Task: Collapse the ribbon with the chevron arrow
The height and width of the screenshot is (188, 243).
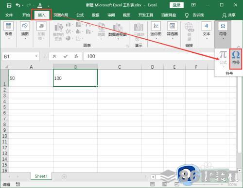Action: (239, 47)
